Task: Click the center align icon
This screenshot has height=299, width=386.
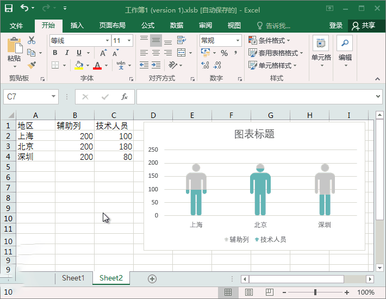Action: (x=156, y=53)
